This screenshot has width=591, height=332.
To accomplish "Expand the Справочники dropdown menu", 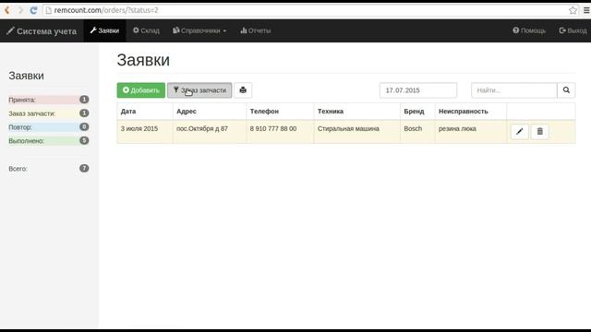I will coord(199,30).
